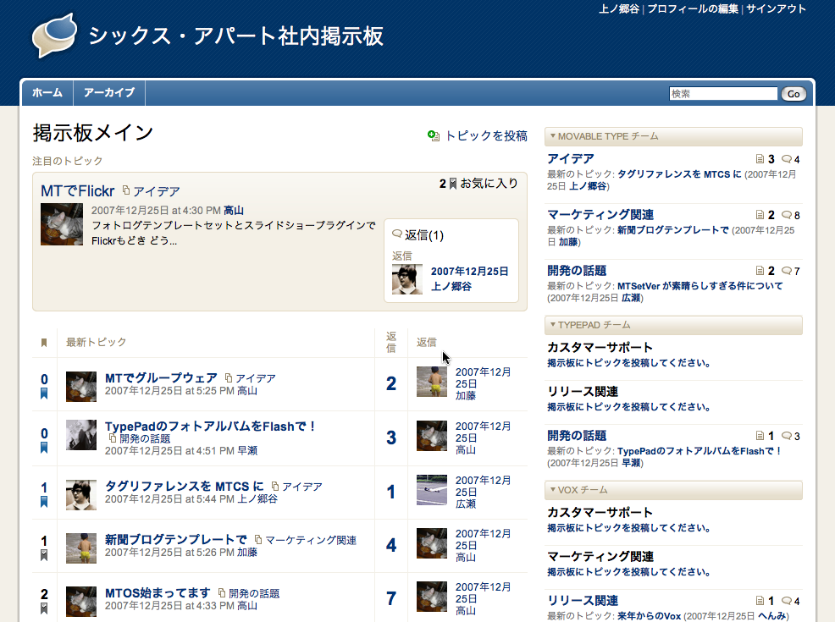Toggle favorite bookmark for 新聞ブログテンプレートで topic
This screenshot has width=835, height=622.
click(44, 555)
